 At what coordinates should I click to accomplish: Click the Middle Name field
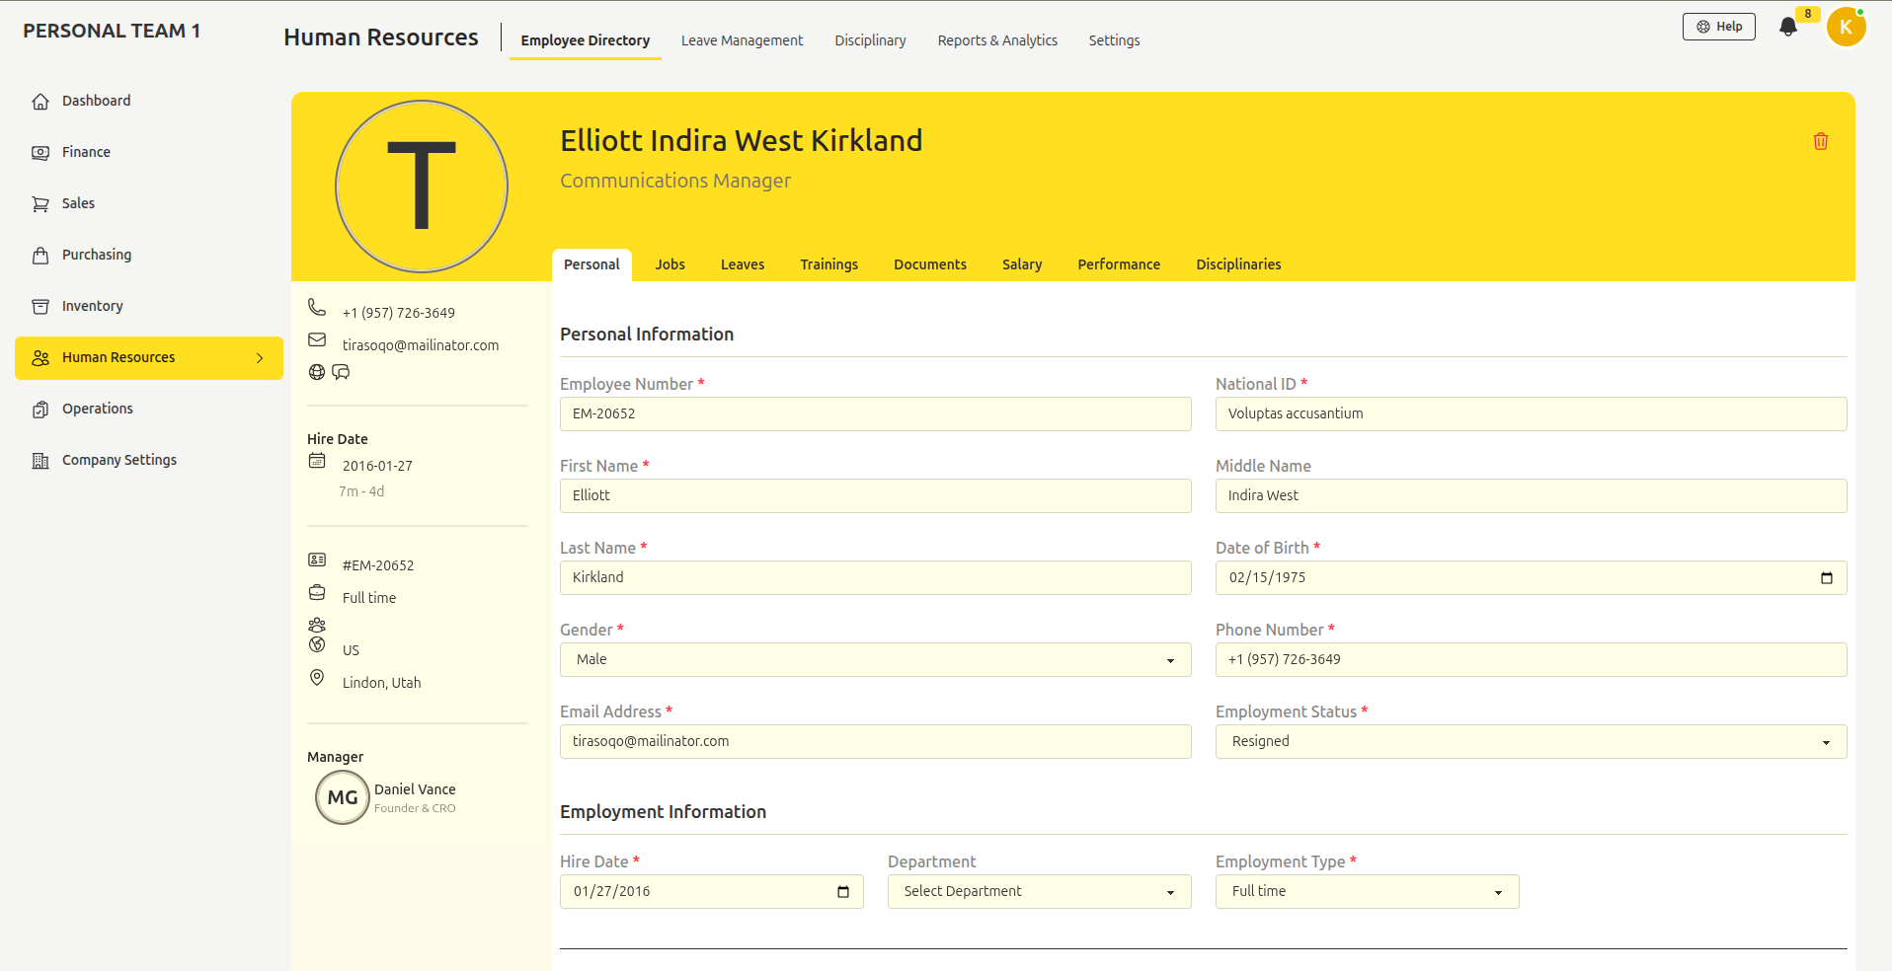click(x=1532, y=496)
